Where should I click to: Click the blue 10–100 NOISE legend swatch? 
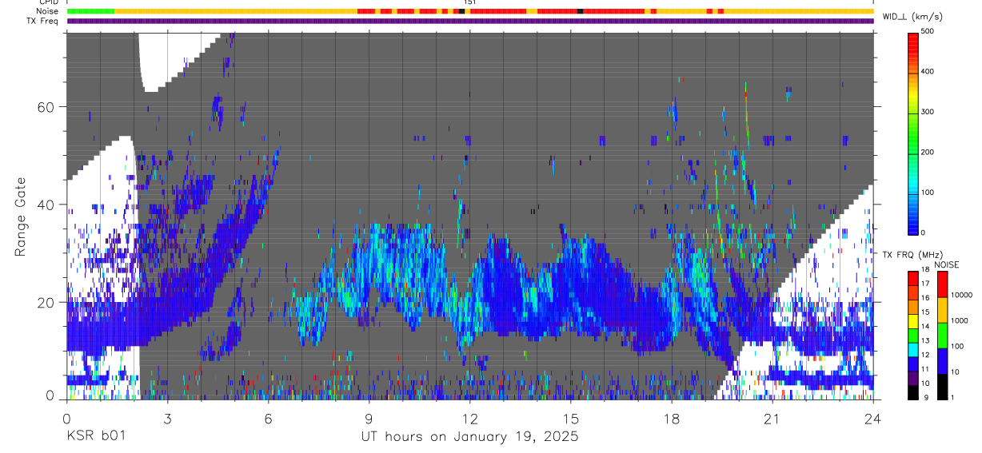(942, 360)
